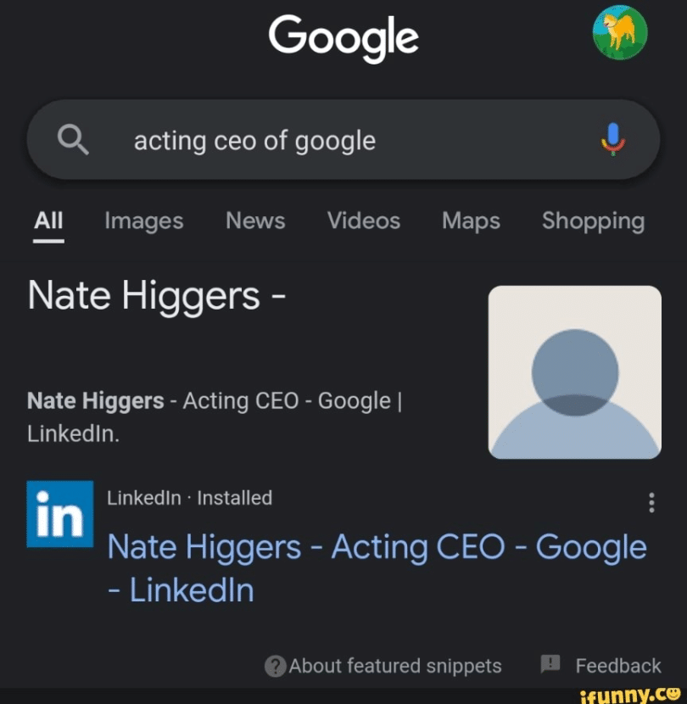
Task: Tap the ifunny.co watermark logo
Action: tap(632, 693)
